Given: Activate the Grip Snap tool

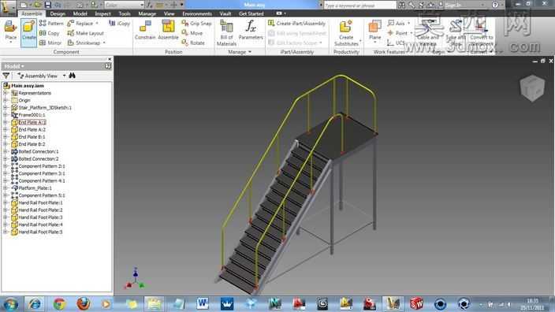Looking at the screenshot, I should coord(196,24).
